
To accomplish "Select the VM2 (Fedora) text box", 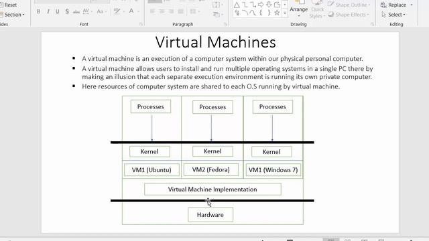I will [x=211, y=169].
